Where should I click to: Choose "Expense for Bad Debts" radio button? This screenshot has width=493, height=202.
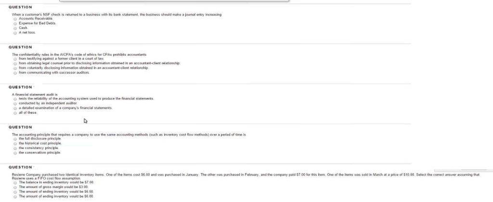point(15,23)
